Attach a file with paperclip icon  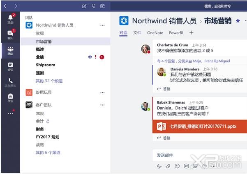tap(168, 166)
